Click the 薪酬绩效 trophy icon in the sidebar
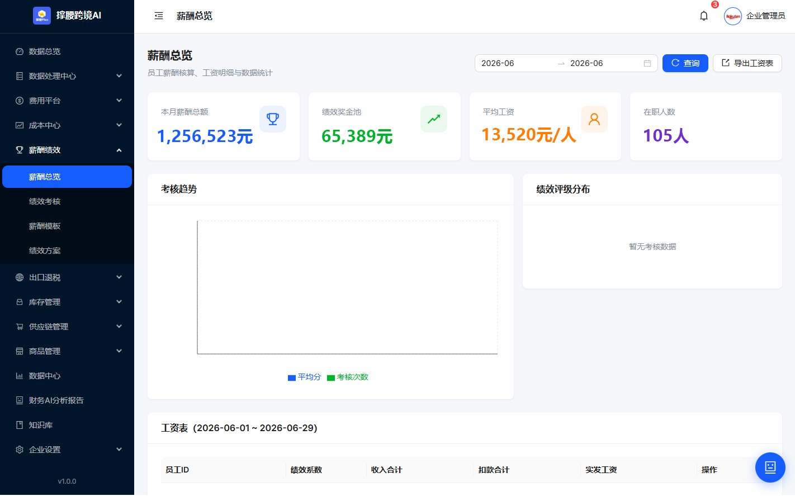This screenshot has width=795, height=496. (x=20, y=150)
